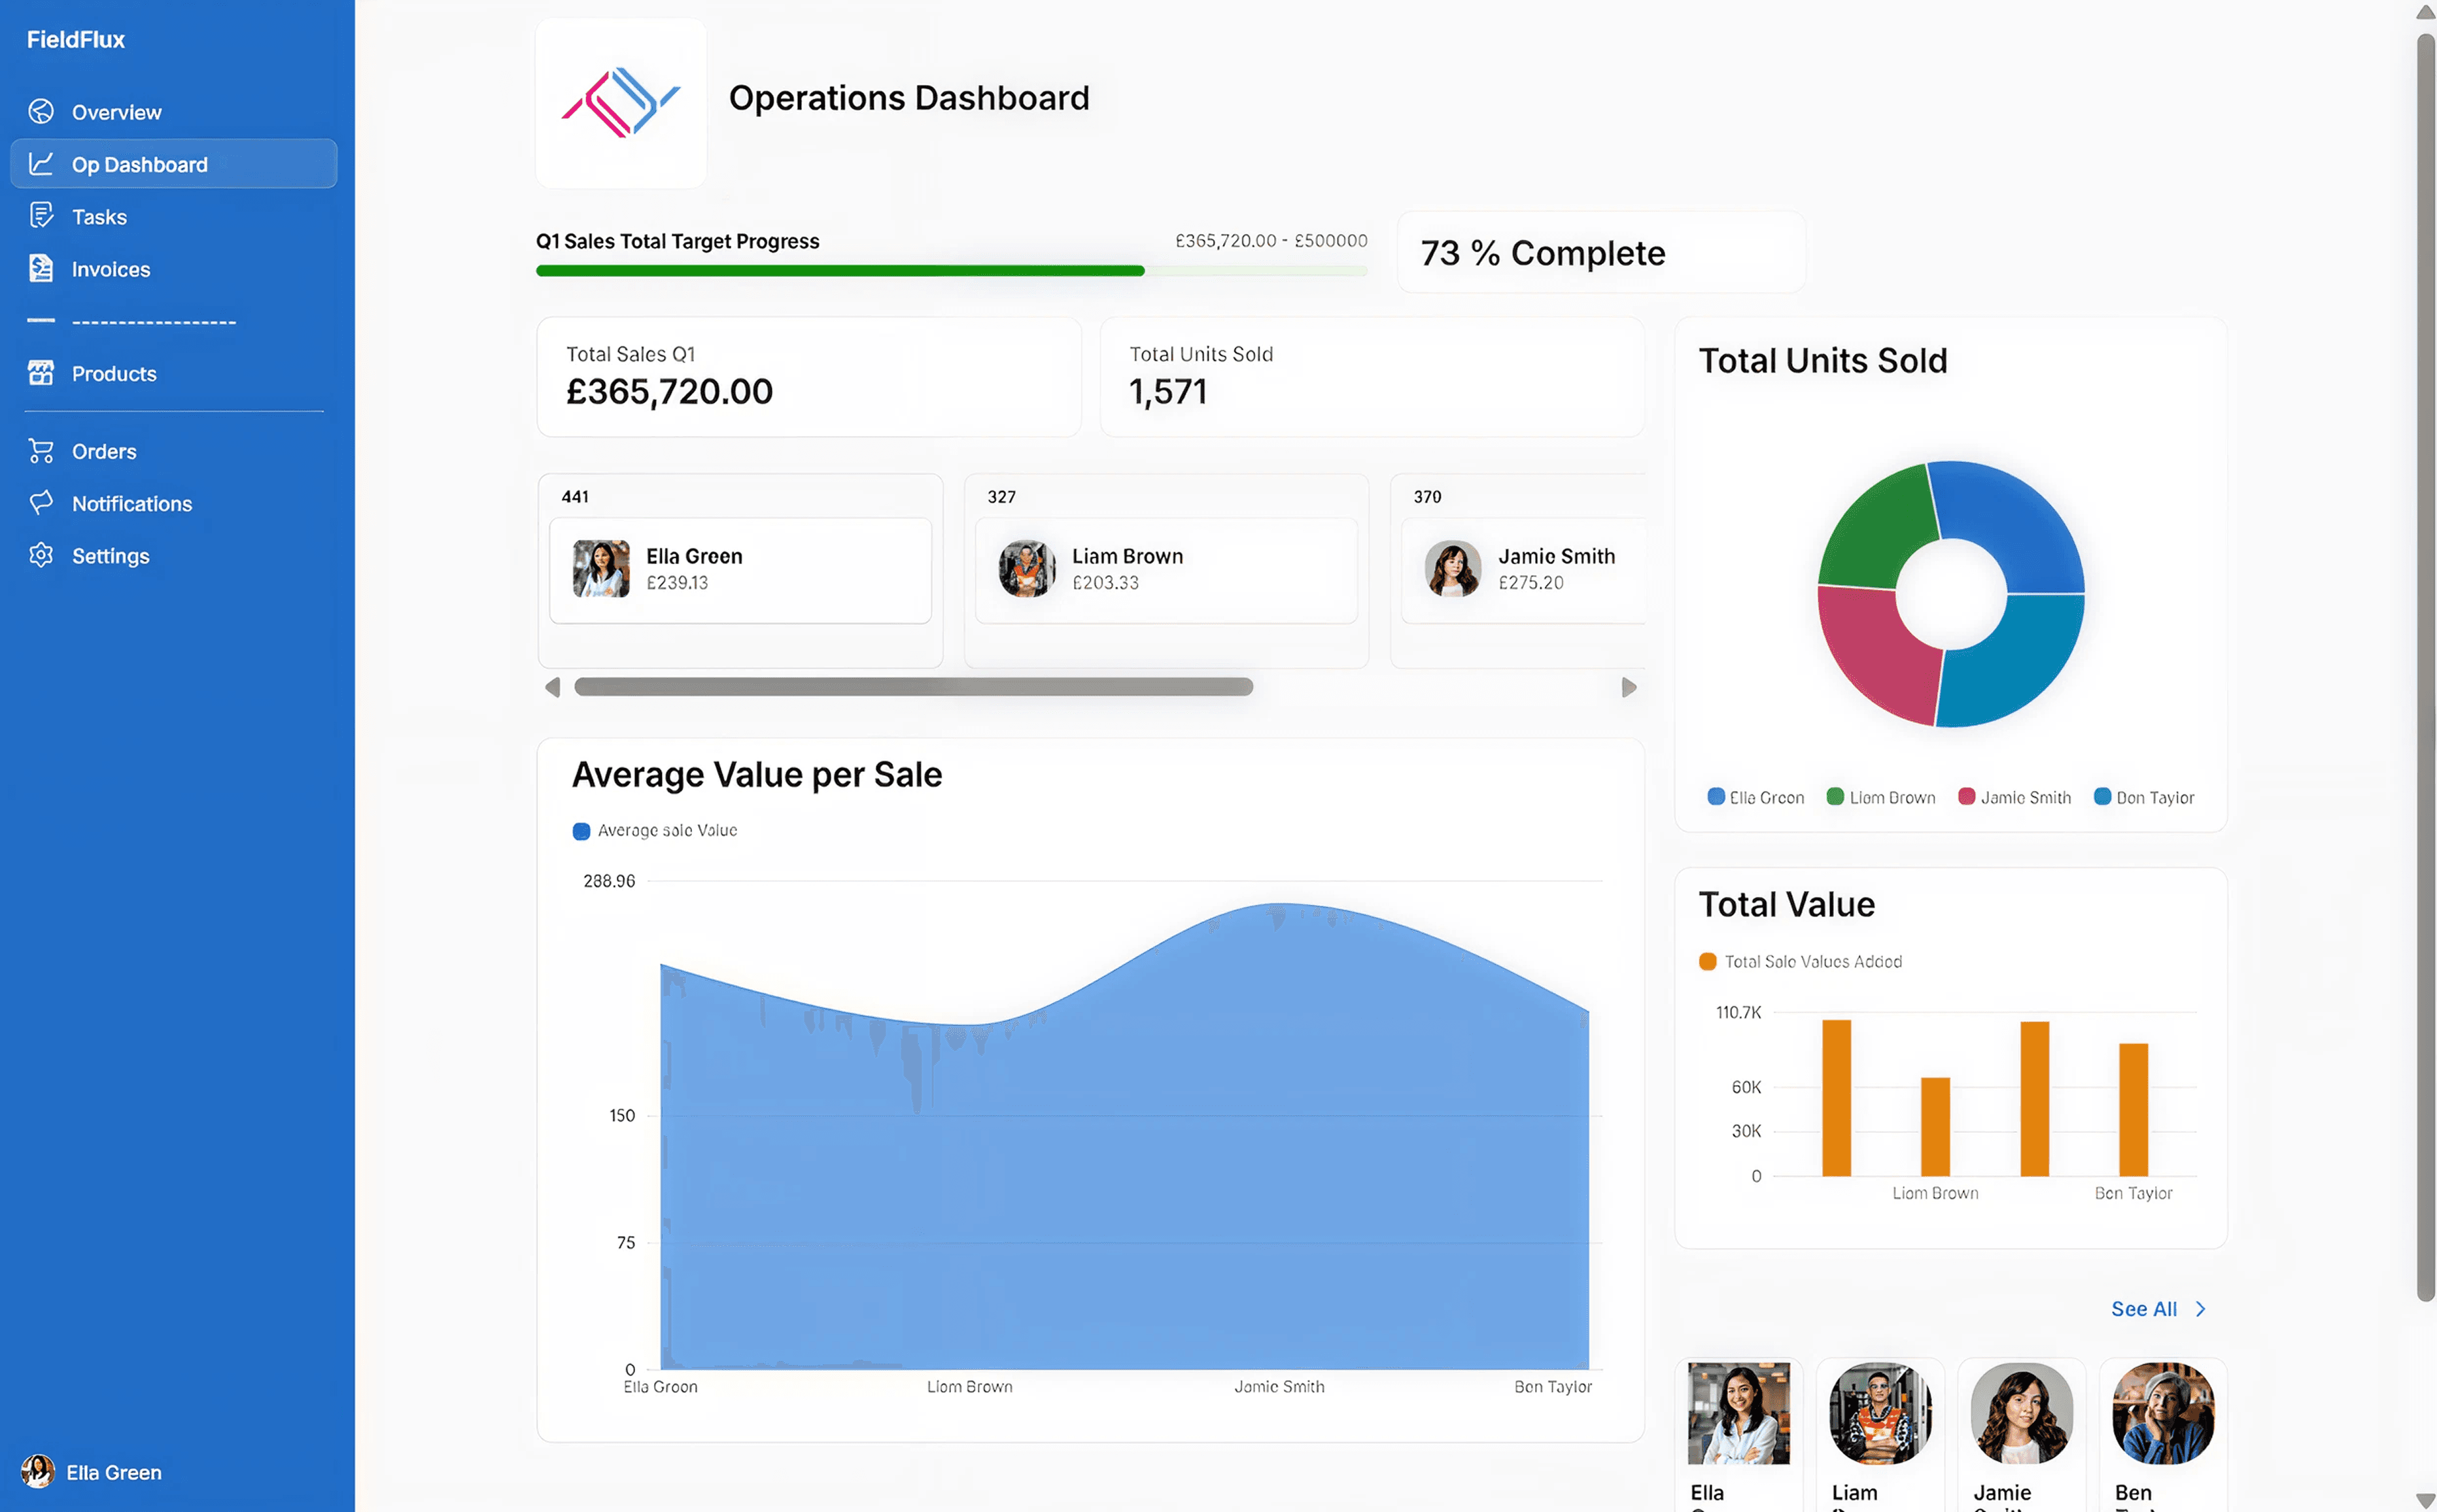Click right arrow of sales cards scroller
2437x1512 pixels.
[1629, 687]
